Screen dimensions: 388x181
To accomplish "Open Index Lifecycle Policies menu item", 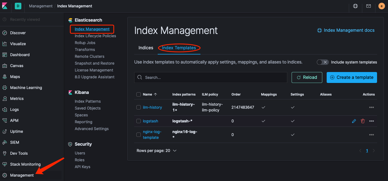I will [x=95, y=36].
